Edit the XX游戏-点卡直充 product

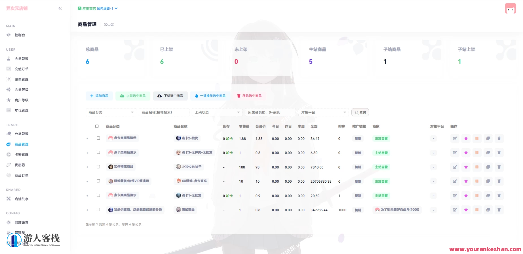tap(455, 181)
